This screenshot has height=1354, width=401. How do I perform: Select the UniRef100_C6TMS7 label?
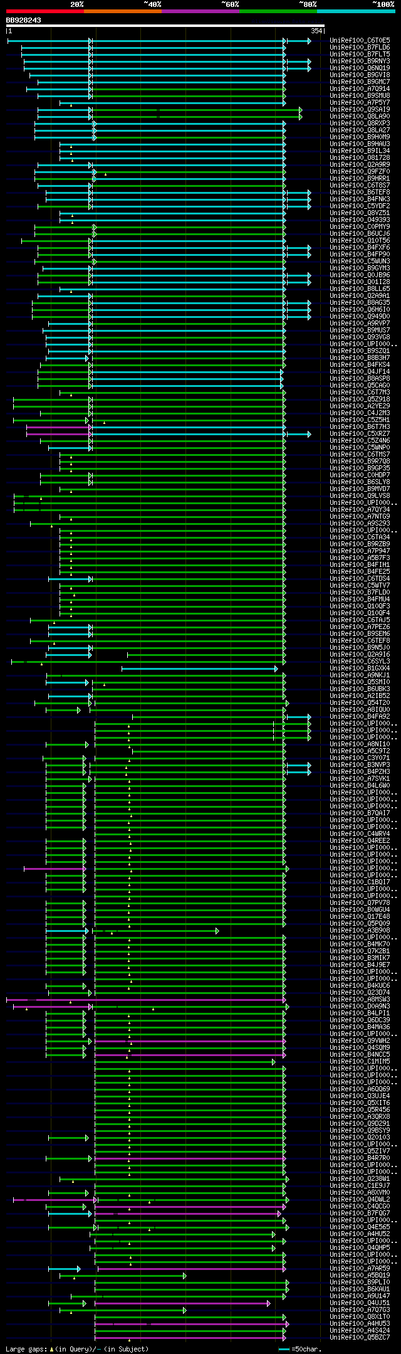[x=360, y=454]
